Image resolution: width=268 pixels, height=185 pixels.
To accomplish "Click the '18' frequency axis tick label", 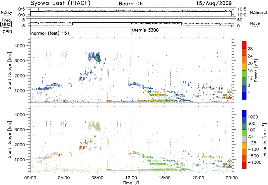I will point(22,20).
